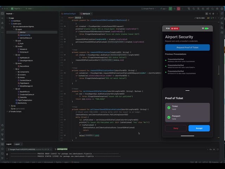
Task: Collapse the agent package
Action: 14,29
